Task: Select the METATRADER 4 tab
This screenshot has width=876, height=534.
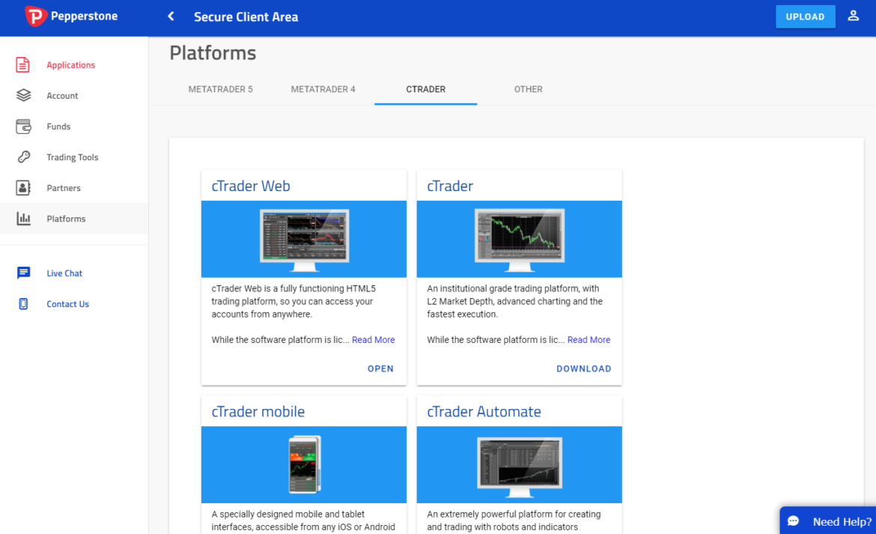Action: (323, 89)
